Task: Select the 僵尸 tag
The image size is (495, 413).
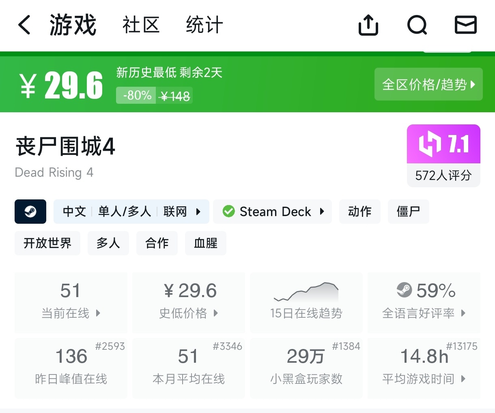Action: point(408,212)
